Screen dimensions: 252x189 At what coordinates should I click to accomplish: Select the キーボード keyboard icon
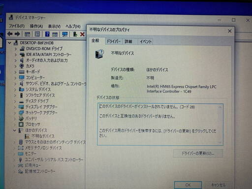[22, 72]
